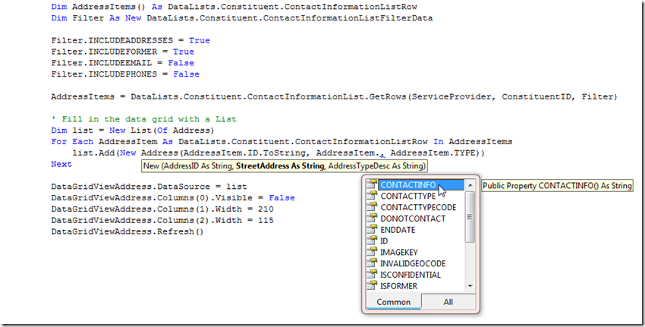Click the property icon beside ENDDATE
The image size is (645, 327).
click(372, 230)
